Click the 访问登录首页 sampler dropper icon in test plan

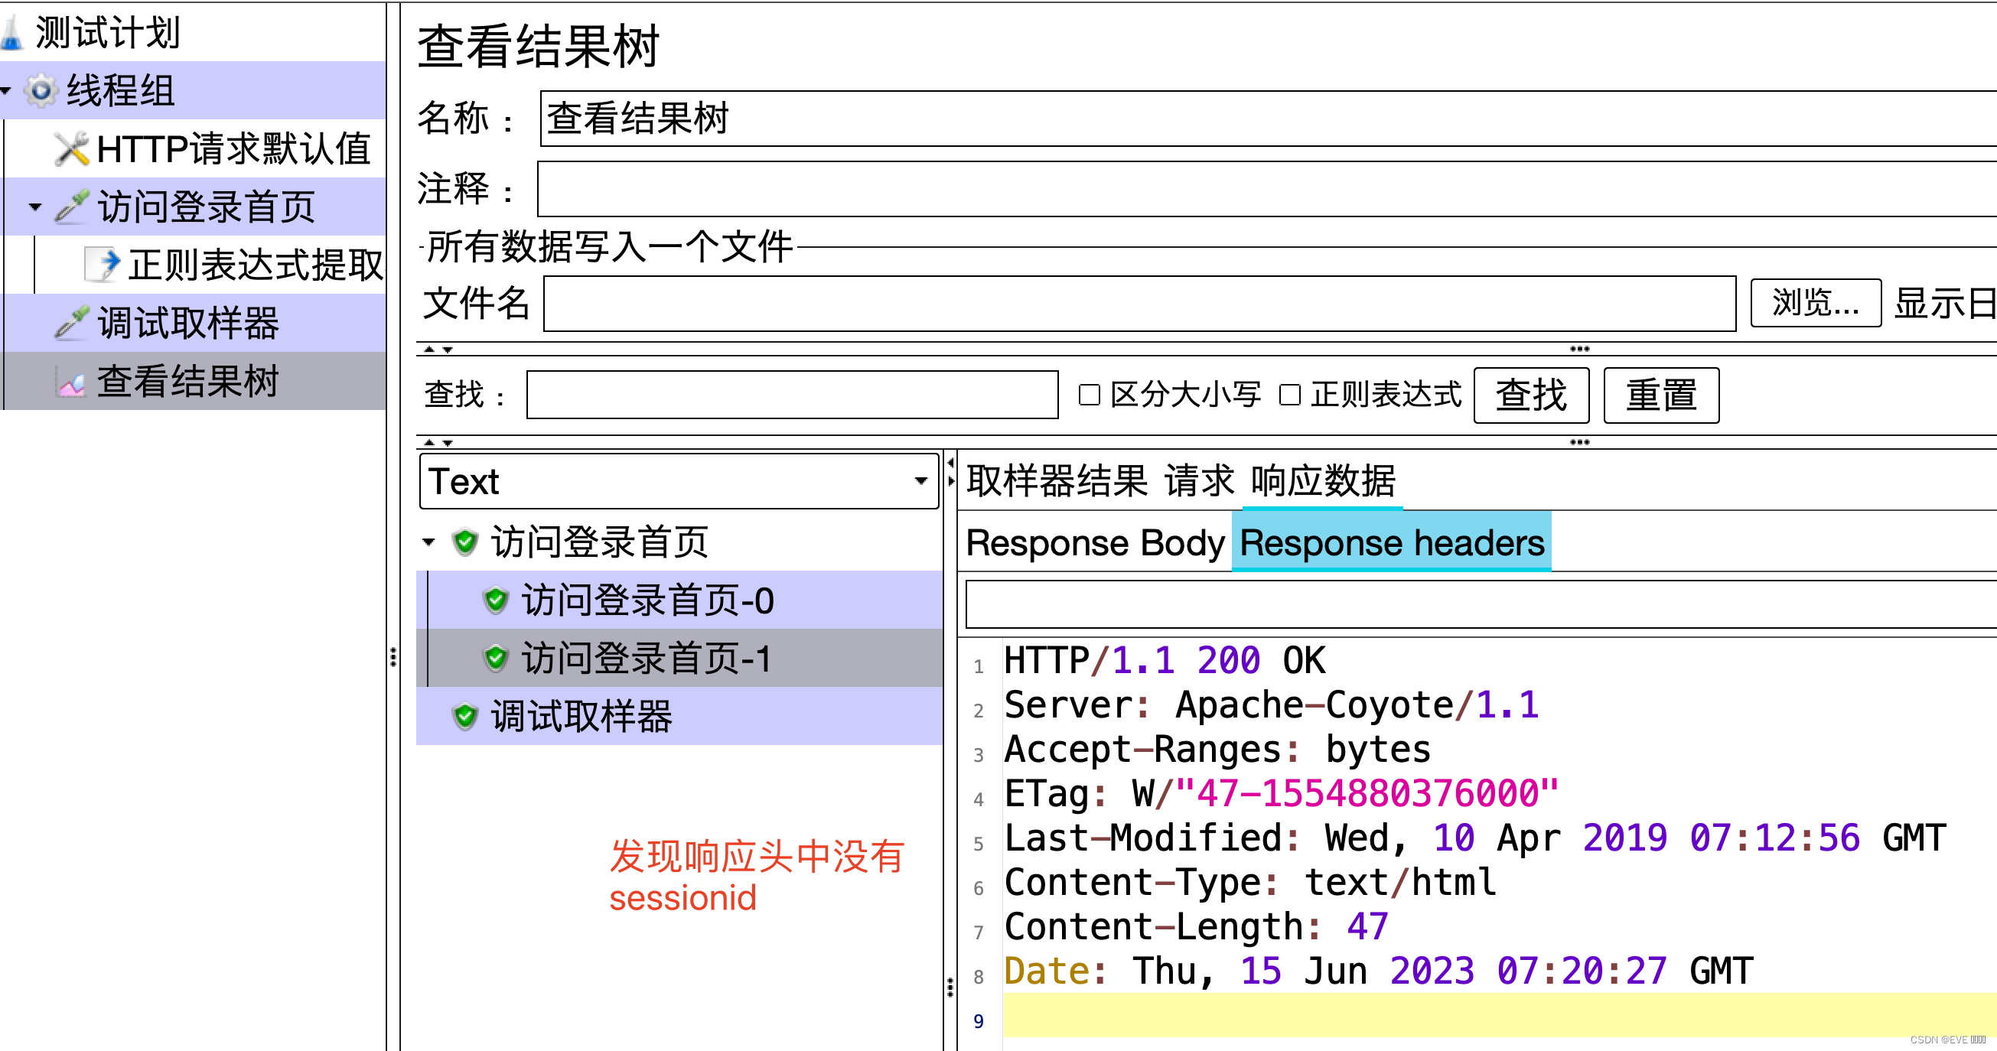pyautogui.click(x=72, y=207)
